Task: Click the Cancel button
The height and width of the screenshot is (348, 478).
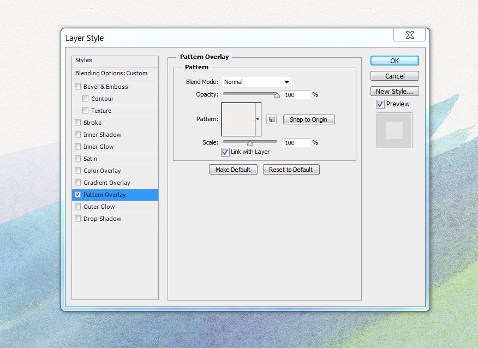Action: [x=394, y=76]
